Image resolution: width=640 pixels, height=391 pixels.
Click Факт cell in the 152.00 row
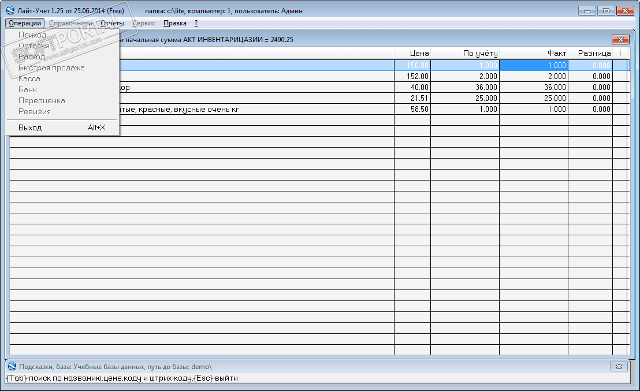pos(534,76)
